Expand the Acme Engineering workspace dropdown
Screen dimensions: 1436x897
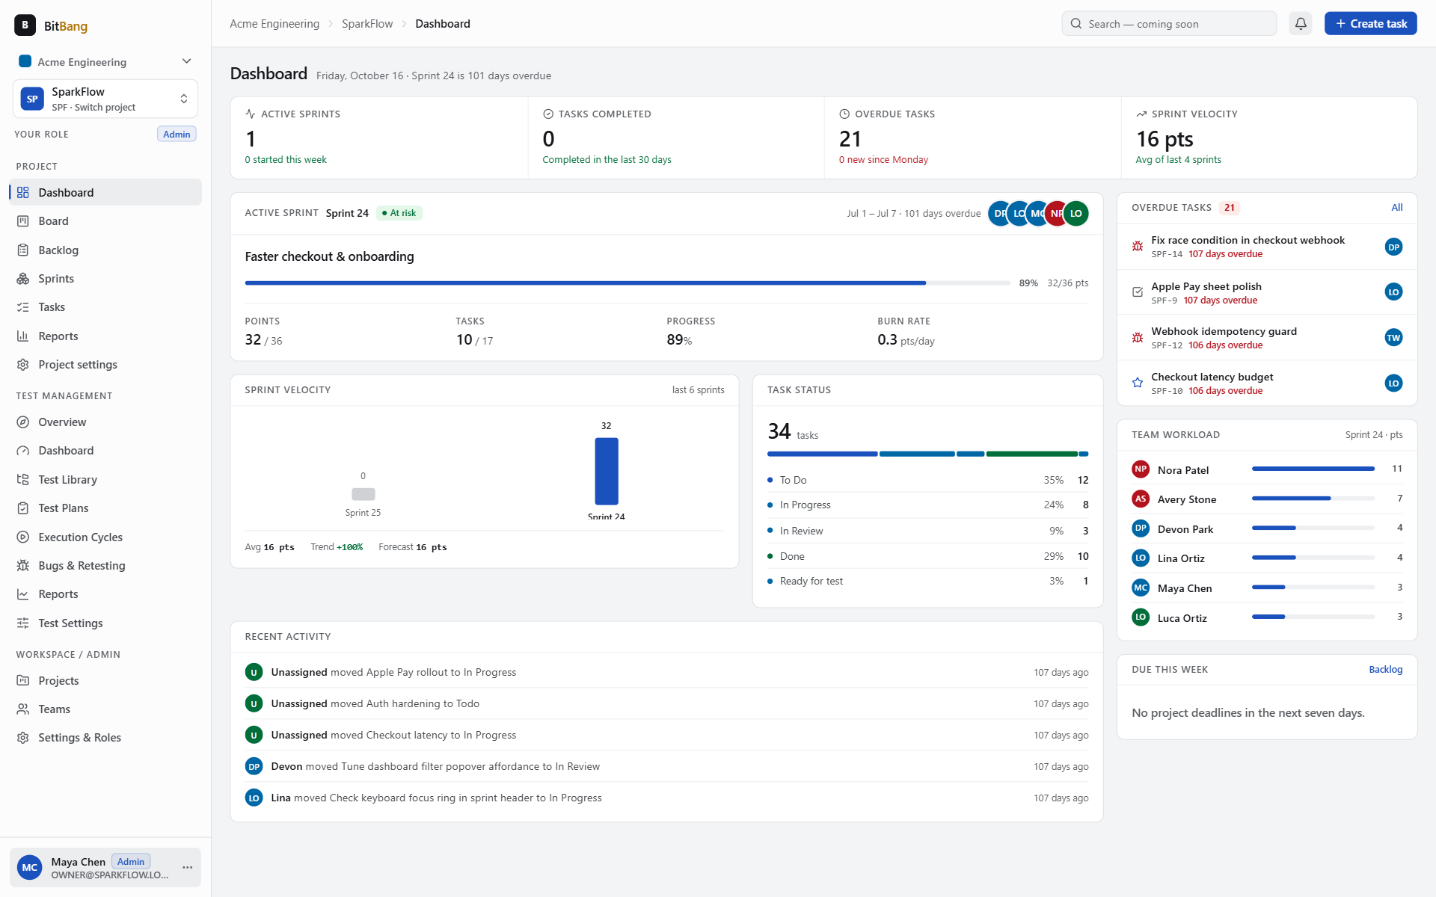pyautogui.click(x=105, y=62)
